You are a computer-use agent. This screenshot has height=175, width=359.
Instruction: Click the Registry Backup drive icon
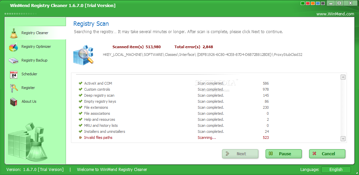coord(13,61)
